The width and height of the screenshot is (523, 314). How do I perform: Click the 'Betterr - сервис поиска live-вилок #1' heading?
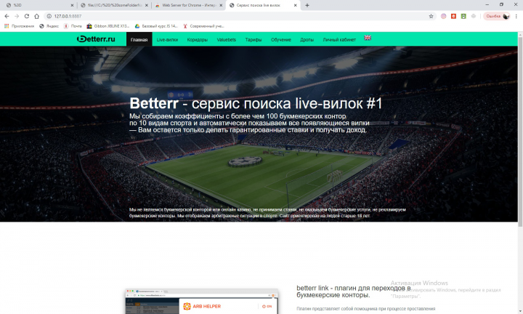(x=256, y=103)
